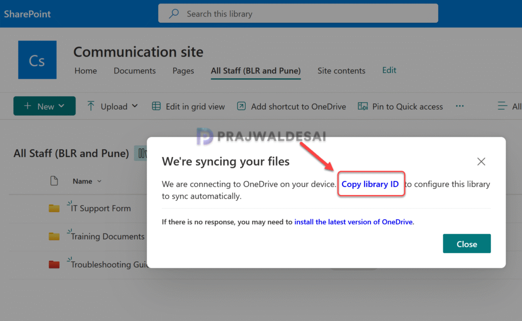
Task: Select Add shortcut to OneDrive label
Action: [x=298, y=106]
